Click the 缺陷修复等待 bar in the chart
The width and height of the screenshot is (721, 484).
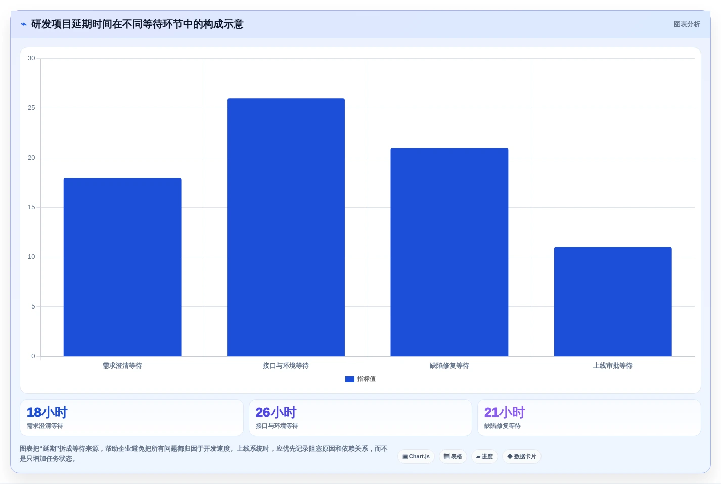click(x=449, y=252)
